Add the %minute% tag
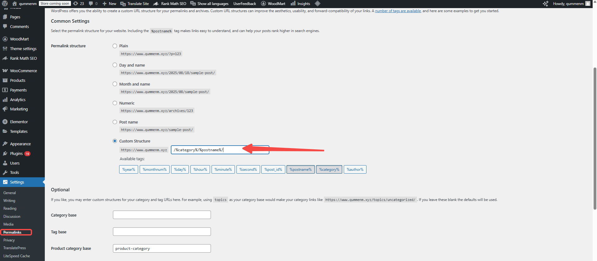 pyautogui.click(x=223, y=170)
